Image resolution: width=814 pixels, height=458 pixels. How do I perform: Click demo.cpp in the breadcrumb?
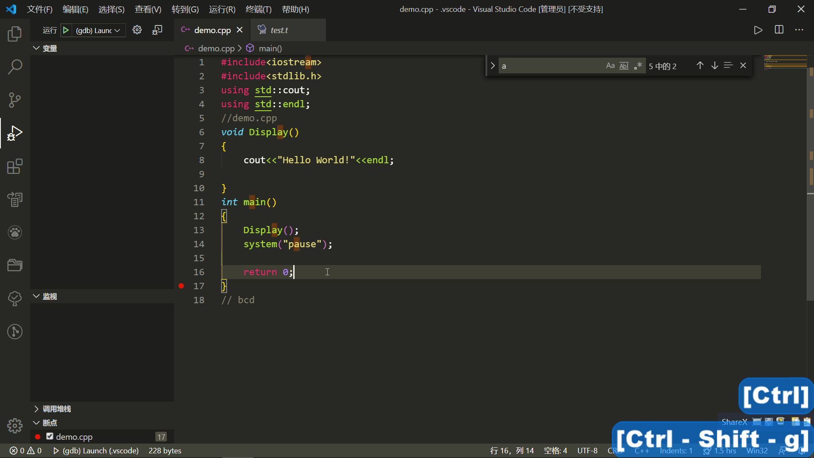point(216,48)
